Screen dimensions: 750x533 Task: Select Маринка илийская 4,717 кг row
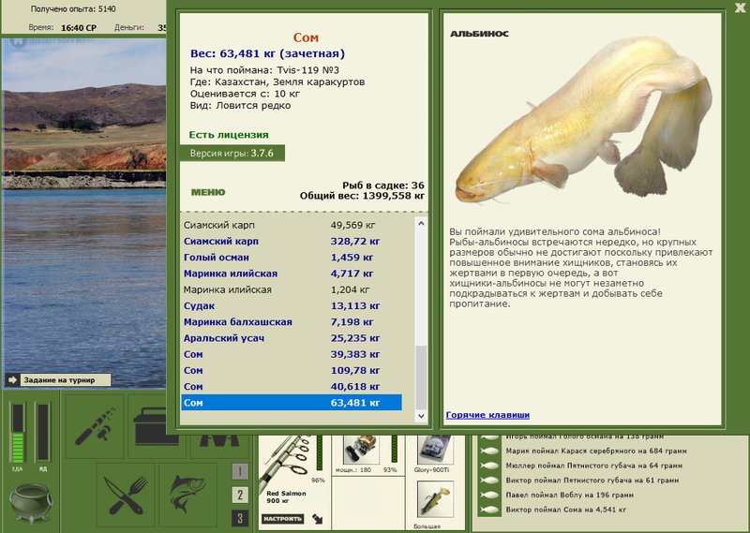pyautogui.click(x=292, y=274)
